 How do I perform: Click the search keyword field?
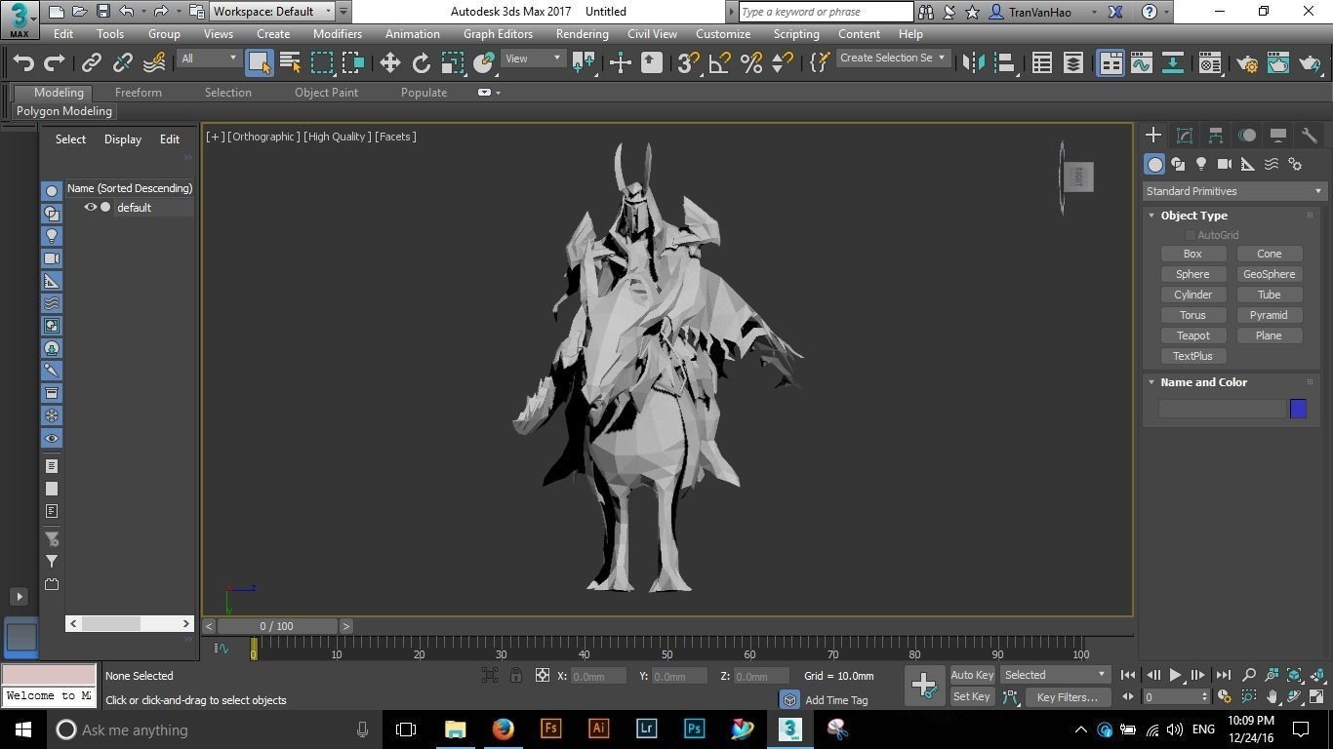(x=826, y=12)
